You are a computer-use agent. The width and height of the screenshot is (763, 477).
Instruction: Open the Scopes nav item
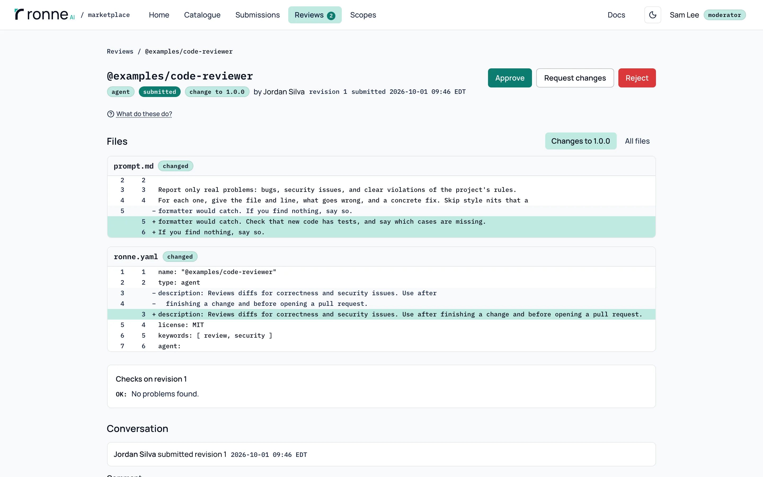pos(363,15)
